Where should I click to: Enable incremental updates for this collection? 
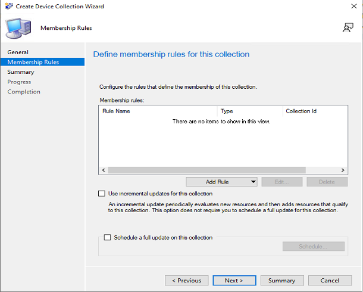(101, 194)
